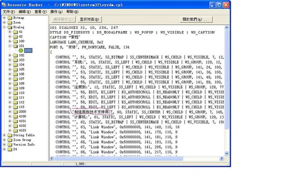Click horizontal scroll left arrow
Image resolution: width=283 pixels, height=182 pixels.
52,159
